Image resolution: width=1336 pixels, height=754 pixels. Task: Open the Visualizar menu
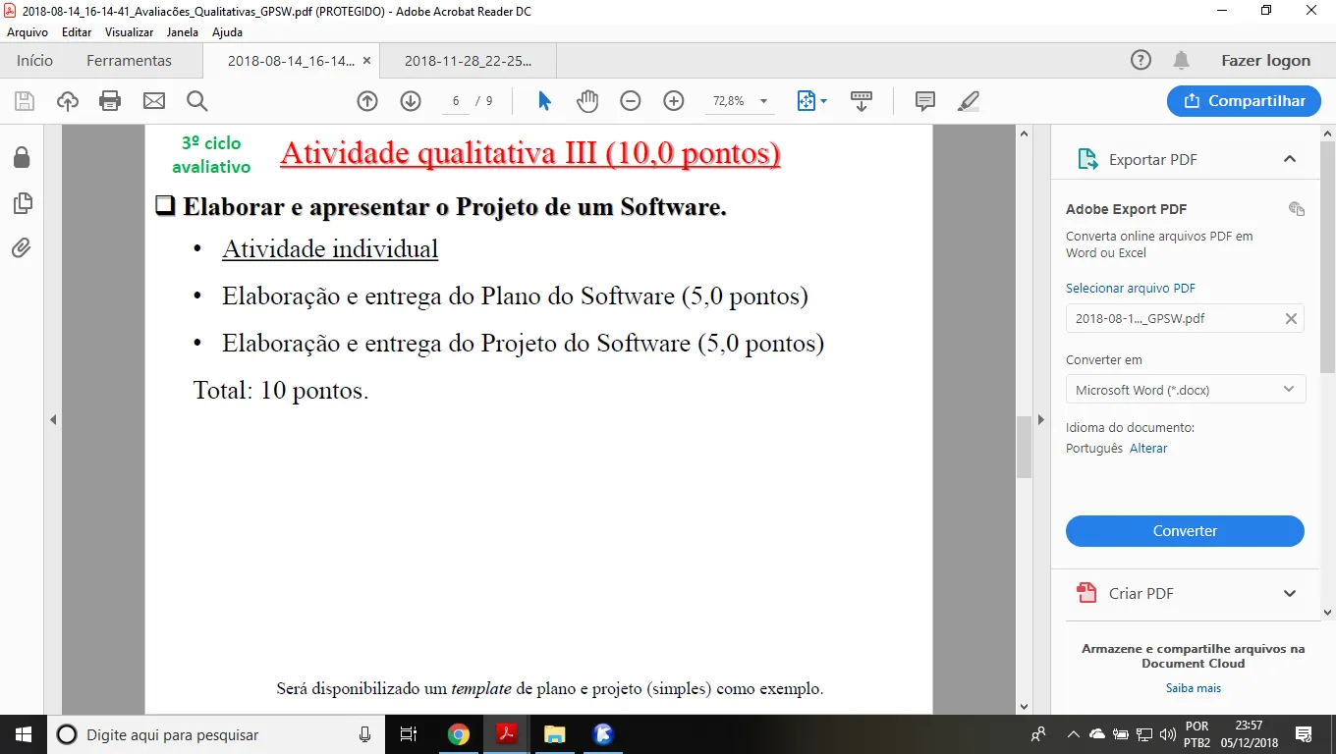pyautogui.click(x=130, y=32)
